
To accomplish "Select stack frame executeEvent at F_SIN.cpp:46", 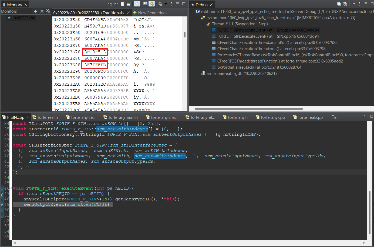I will [265, 36].
